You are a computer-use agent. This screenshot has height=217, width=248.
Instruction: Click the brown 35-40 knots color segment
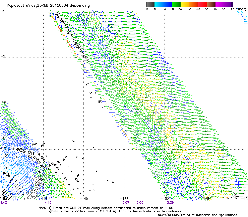211,4
